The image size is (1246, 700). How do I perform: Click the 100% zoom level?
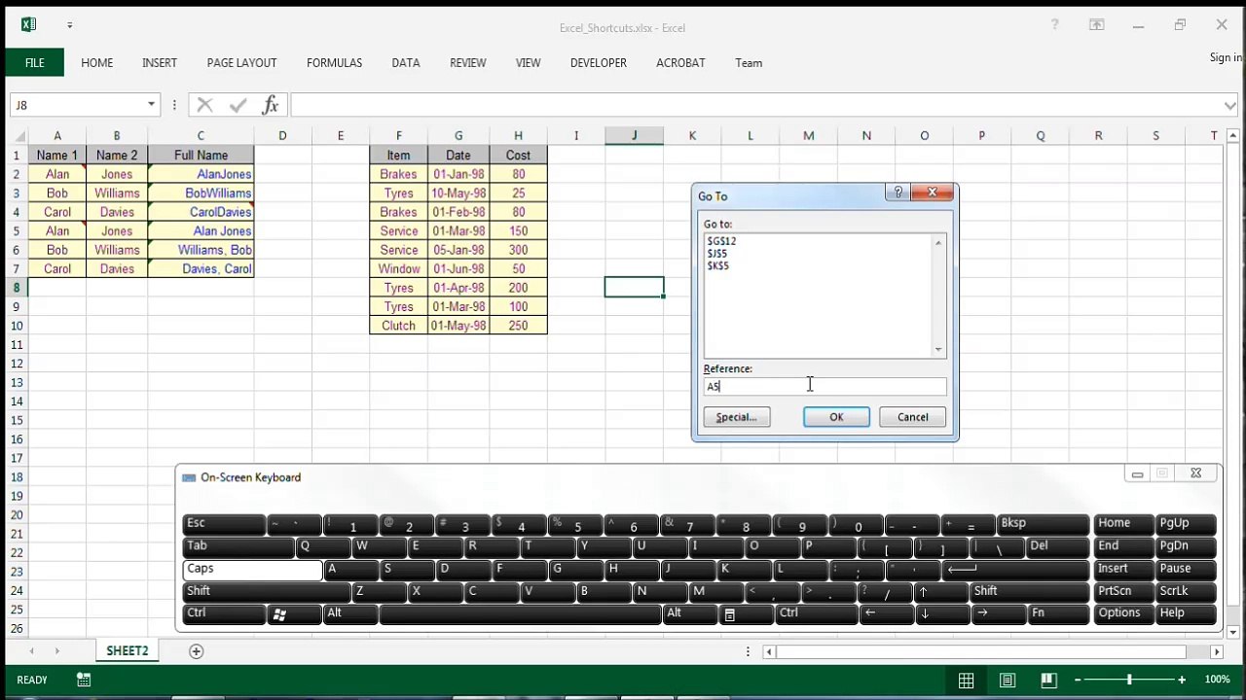(1217, 681)
